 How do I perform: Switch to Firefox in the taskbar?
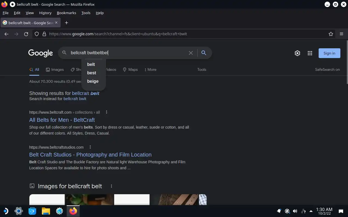73,211
